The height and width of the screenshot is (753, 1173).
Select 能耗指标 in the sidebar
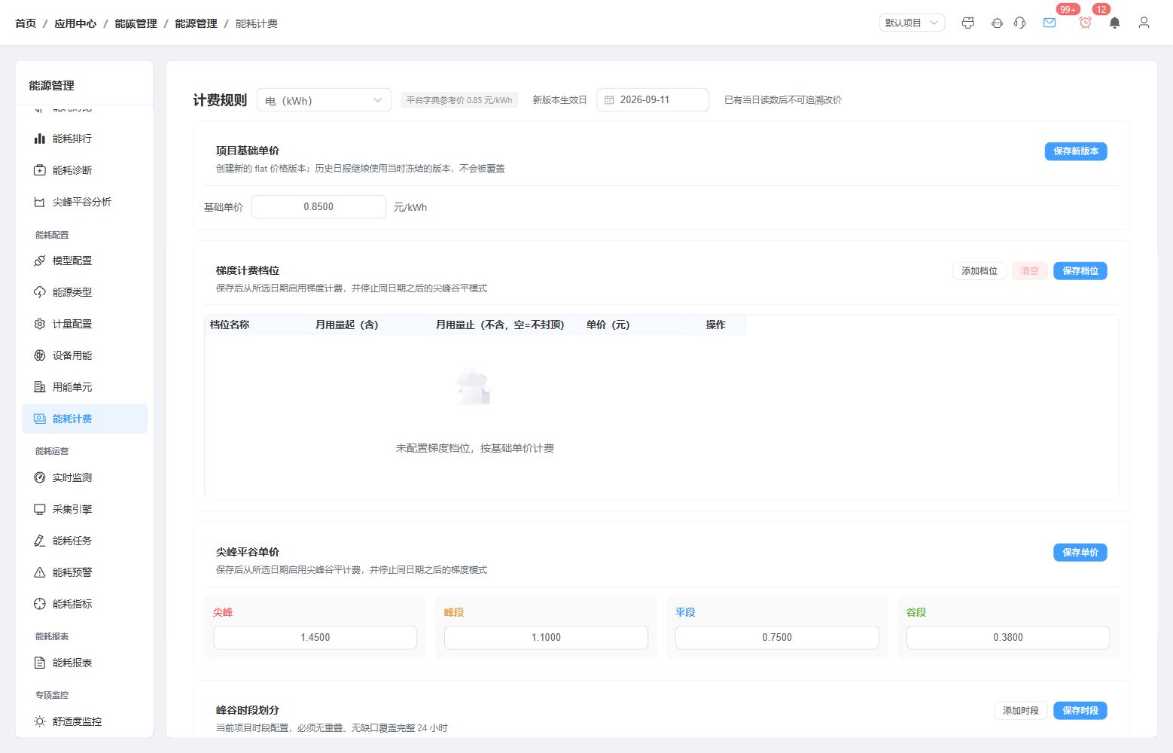coord(84,604)
